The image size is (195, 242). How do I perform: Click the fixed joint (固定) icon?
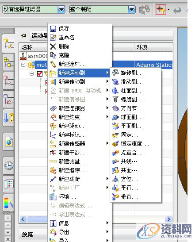tap(115, 135)
